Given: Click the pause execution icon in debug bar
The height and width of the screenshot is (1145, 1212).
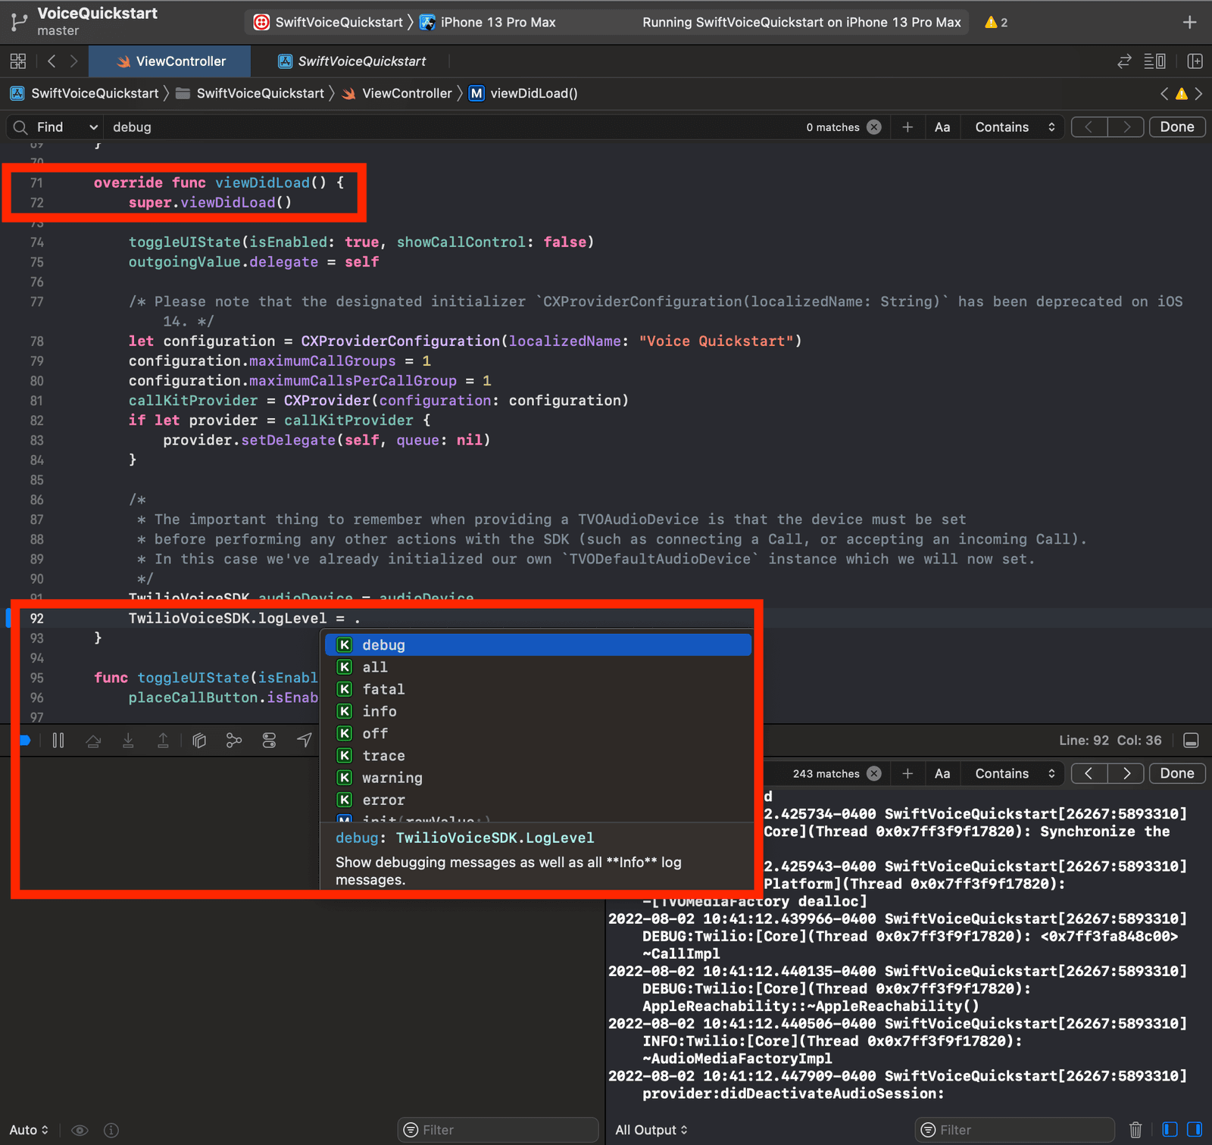Looking at the screenshot, I should pyautogui.click(x=58, y=740).
